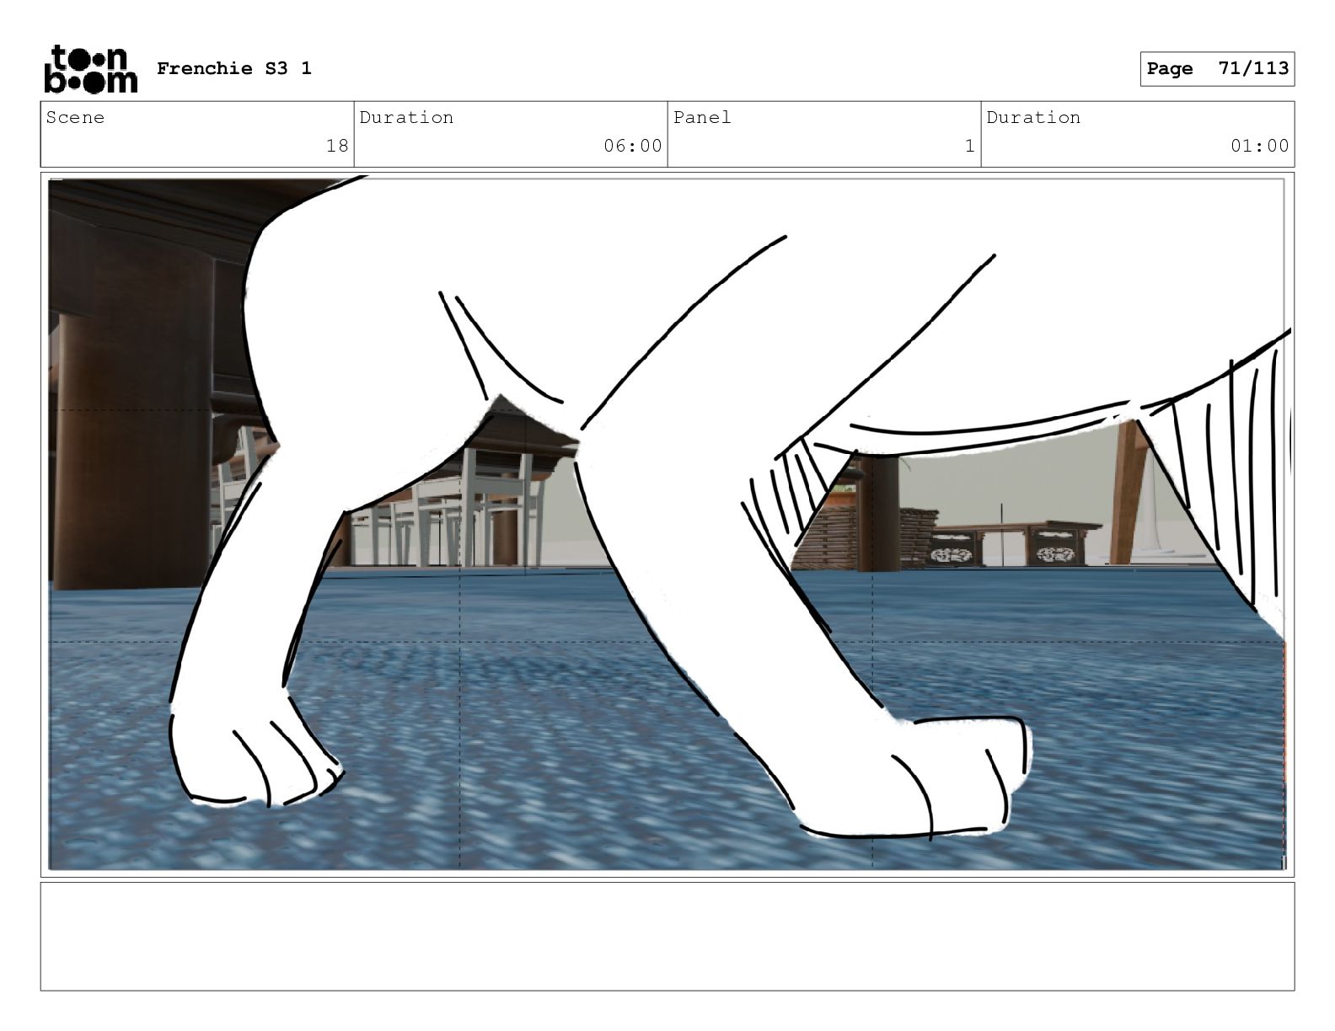Click the panel duration value '01:00'
The image size is (1335, 1031).
[x=1260, y=146]
